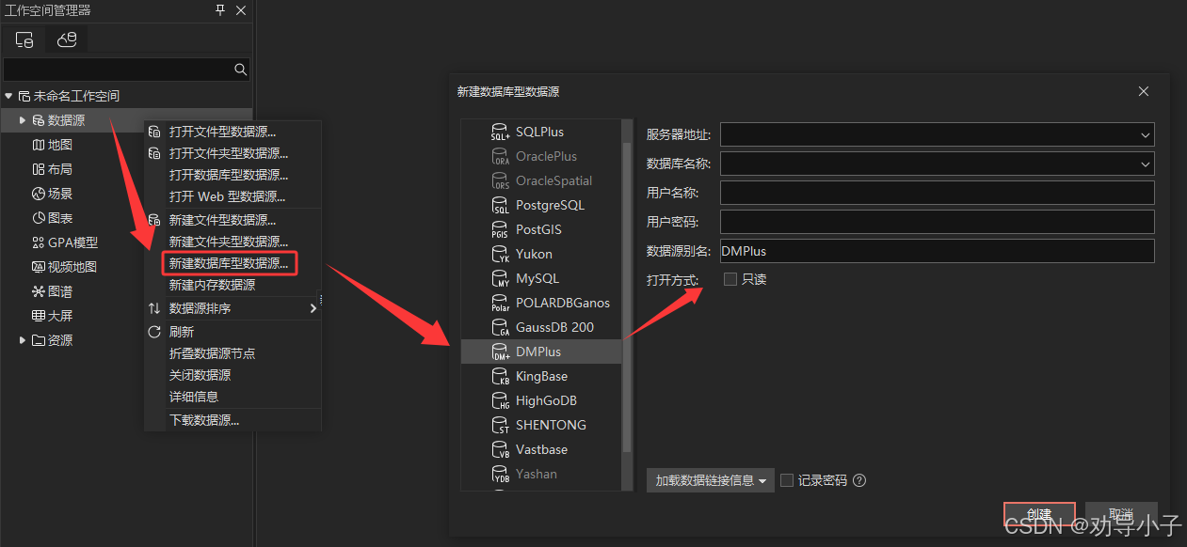Click the 数据源别名 field containing DMPlus
The height and width of the screenshot is (547, 1187).
click(937, 251)
